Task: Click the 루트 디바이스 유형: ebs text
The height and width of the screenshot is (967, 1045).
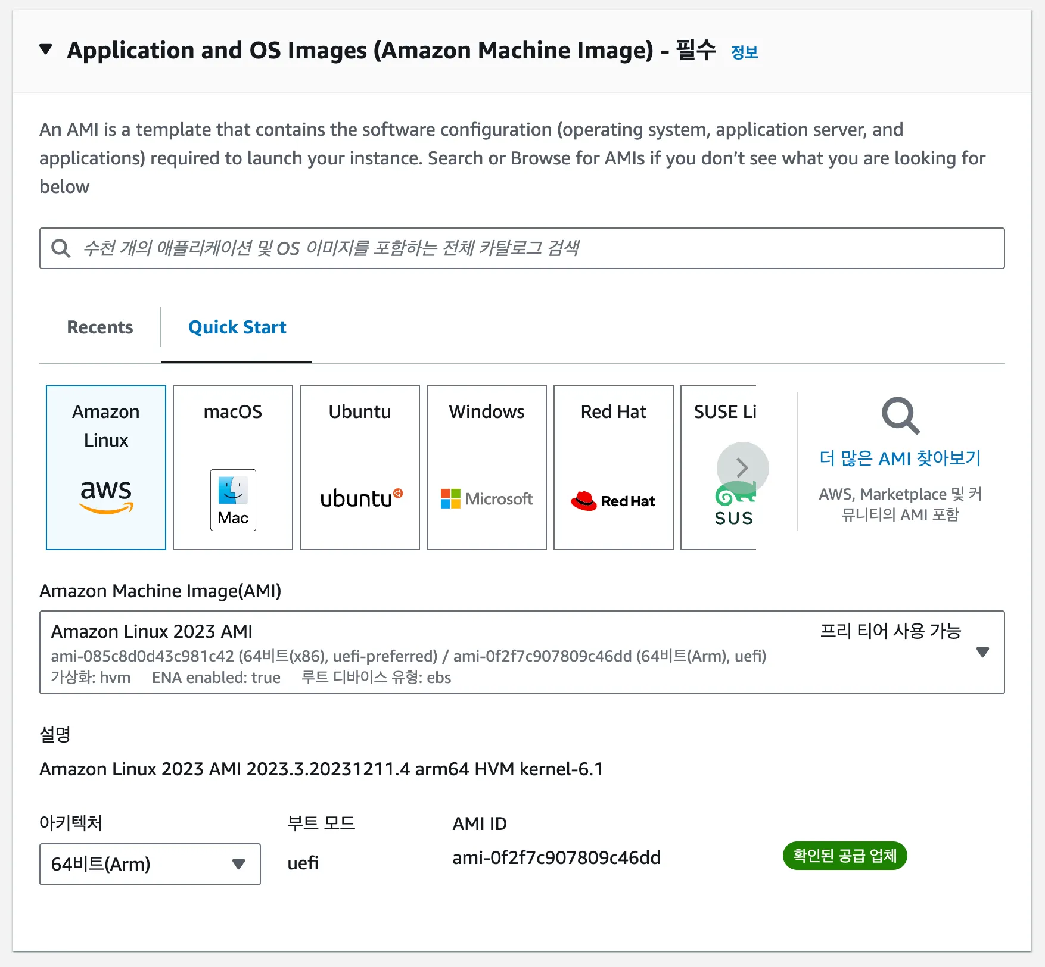Action: click(x=377, y=678)
